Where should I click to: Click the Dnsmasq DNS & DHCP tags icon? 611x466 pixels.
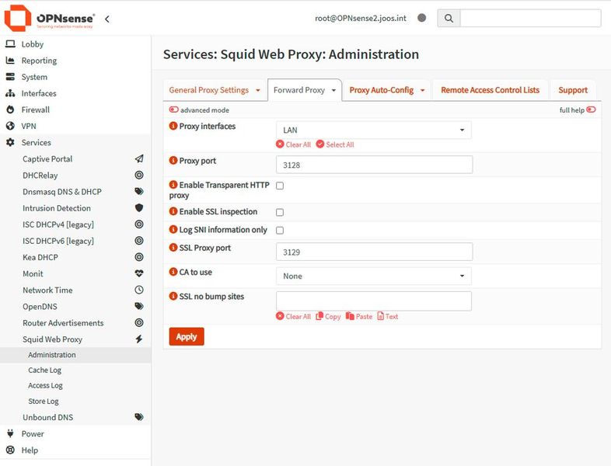tap(139, 191)
